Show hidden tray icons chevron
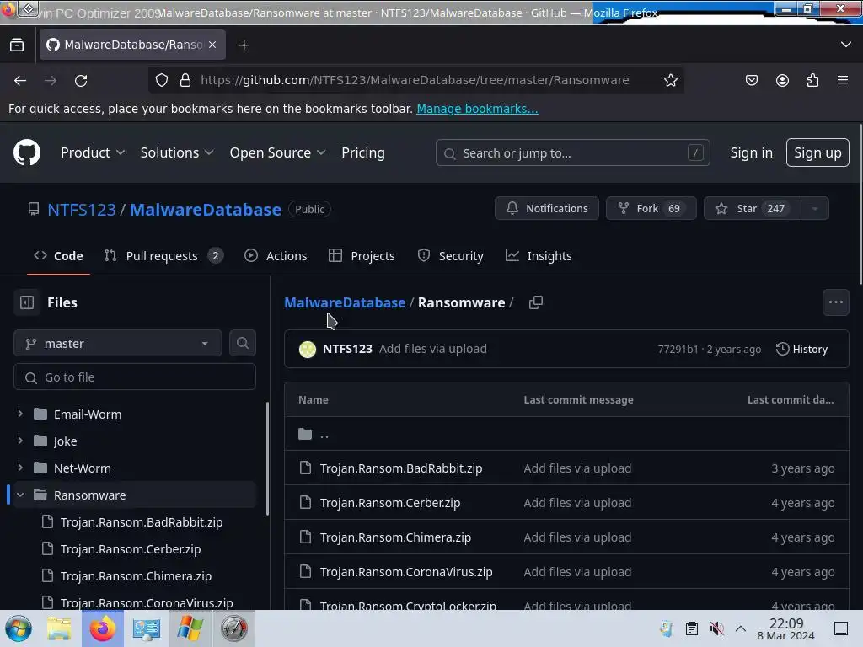 [x=741, y=628]
